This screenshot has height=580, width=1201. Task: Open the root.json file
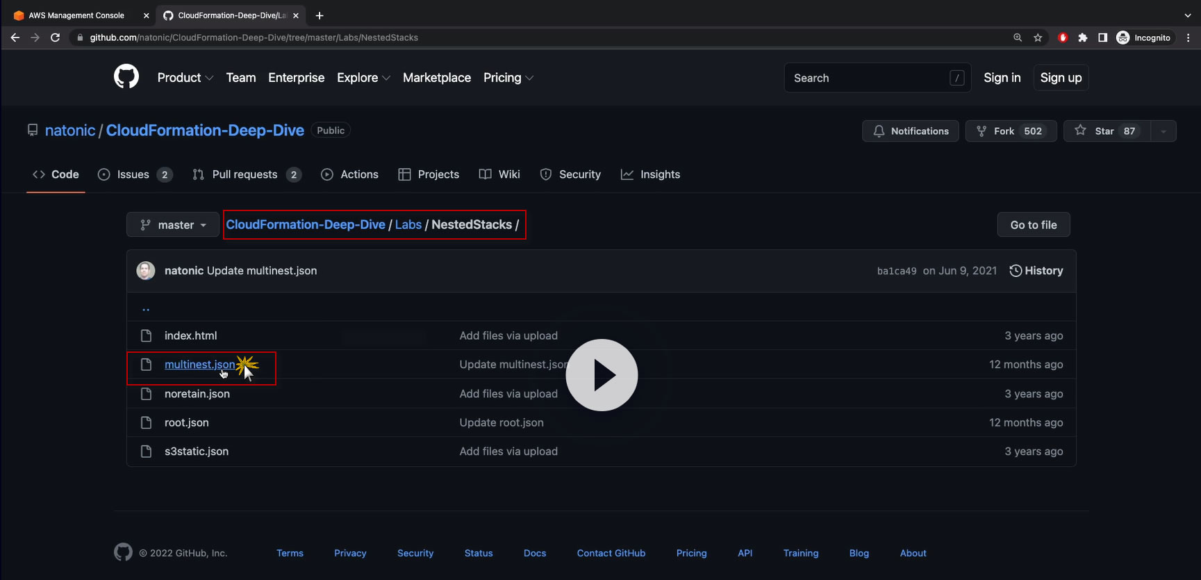point(186,422)
